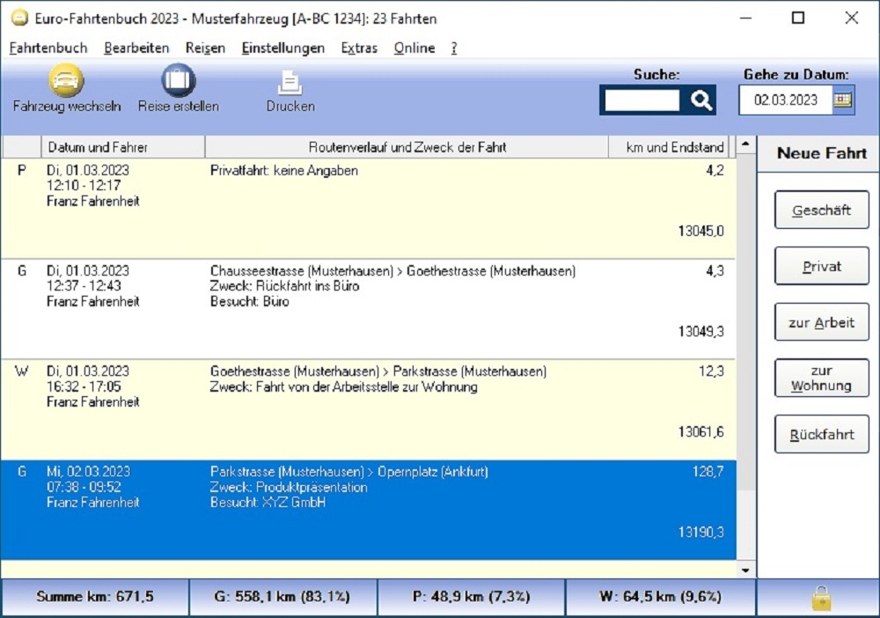Click the Privat new trip button

(822, 266)
